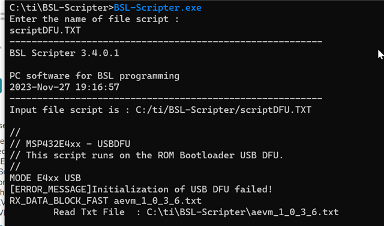Click the 'Enter the name of file script' line
The image size is (384, 226).
pos(94,19)
